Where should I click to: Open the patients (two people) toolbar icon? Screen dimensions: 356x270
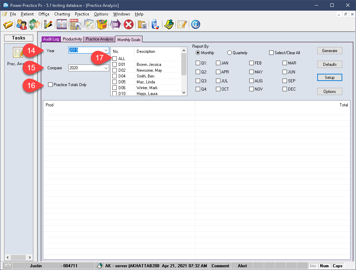[22, 24]
